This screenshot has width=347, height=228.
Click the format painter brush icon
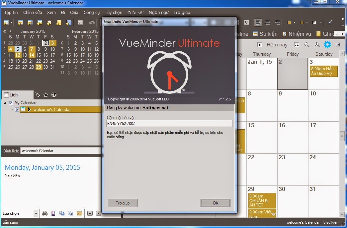pos(330,22)
